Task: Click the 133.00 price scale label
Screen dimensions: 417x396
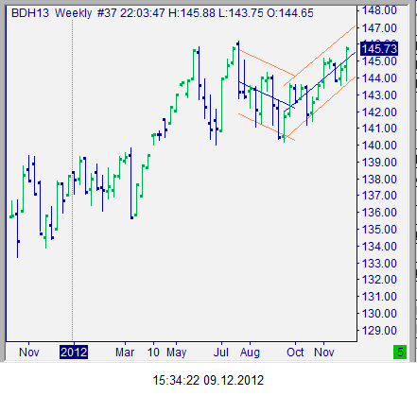Action: tap(379, 263)
